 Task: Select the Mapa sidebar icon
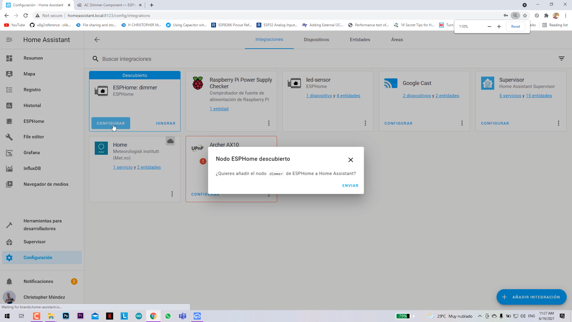point(9,74)
